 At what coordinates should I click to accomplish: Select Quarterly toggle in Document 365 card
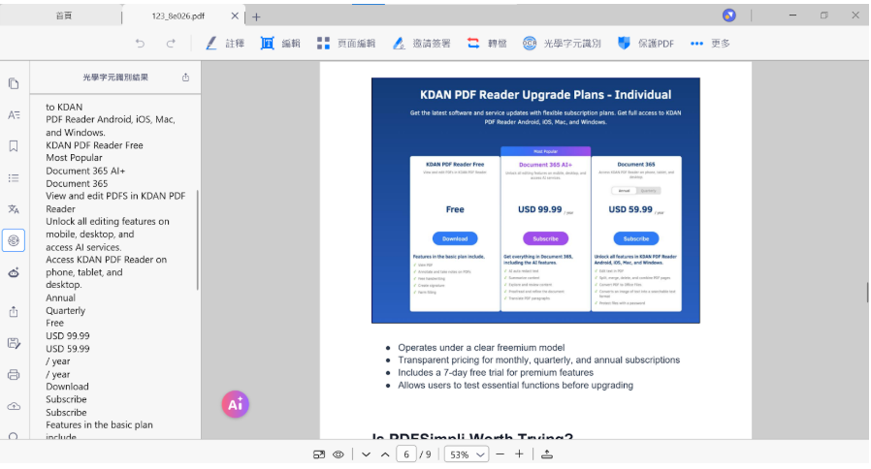648,190
